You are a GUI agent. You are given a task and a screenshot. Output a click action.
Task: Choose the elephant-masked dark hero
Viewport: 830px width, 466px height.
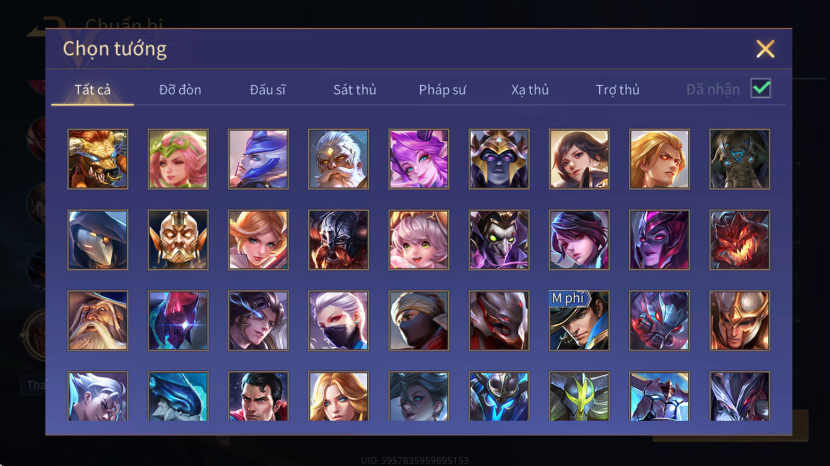click(739, 159)
